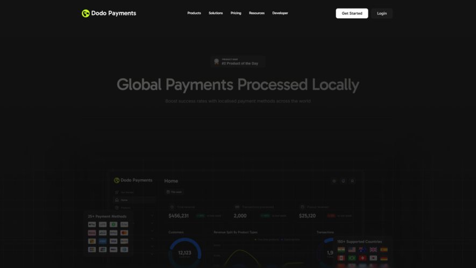Open the Solutions navigation menu
The width and height of the screenshot is (476, 268).
coord(216,13)
